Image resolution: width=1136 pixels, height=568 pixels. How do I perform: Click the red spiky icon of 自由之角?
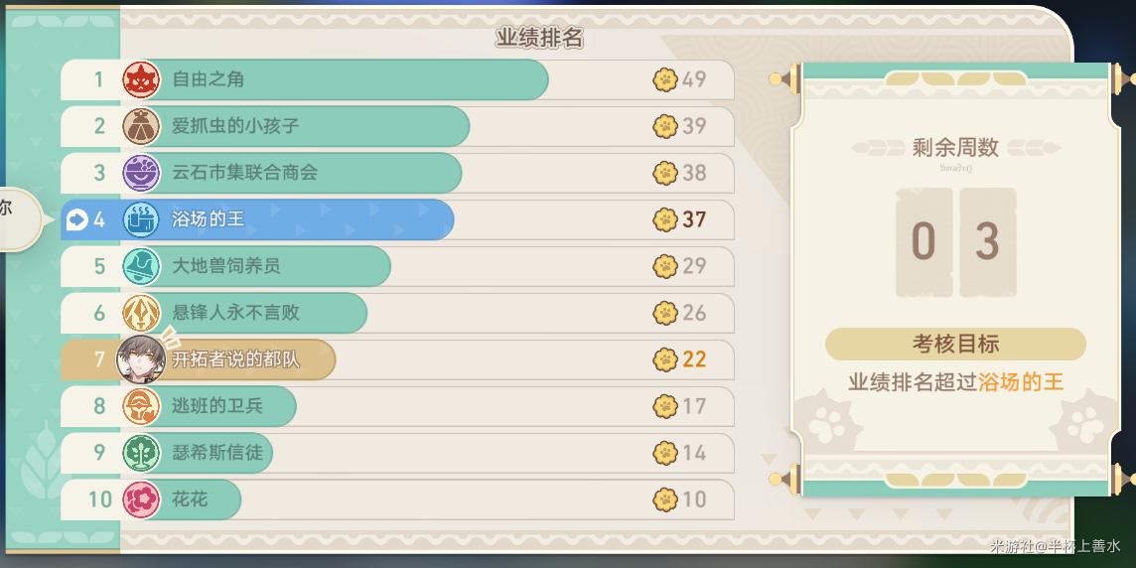point(141,79)
